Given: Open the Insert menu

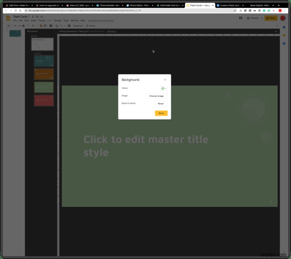Looking at the screenshot, I should [x=34, y=21].
